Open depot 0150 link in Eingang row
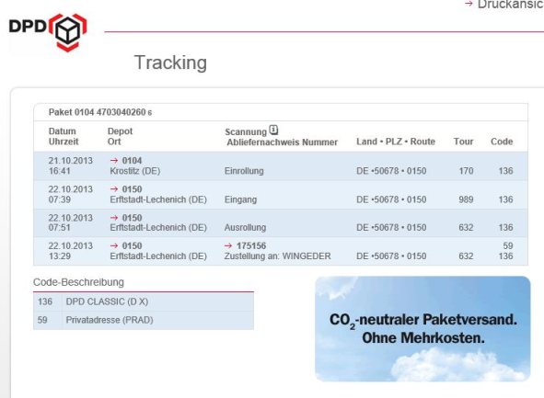The width and height of the screenshot is (544, 398). point(132,189)
